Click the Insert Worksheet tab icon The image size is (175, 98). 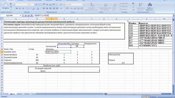pos(33,94)
